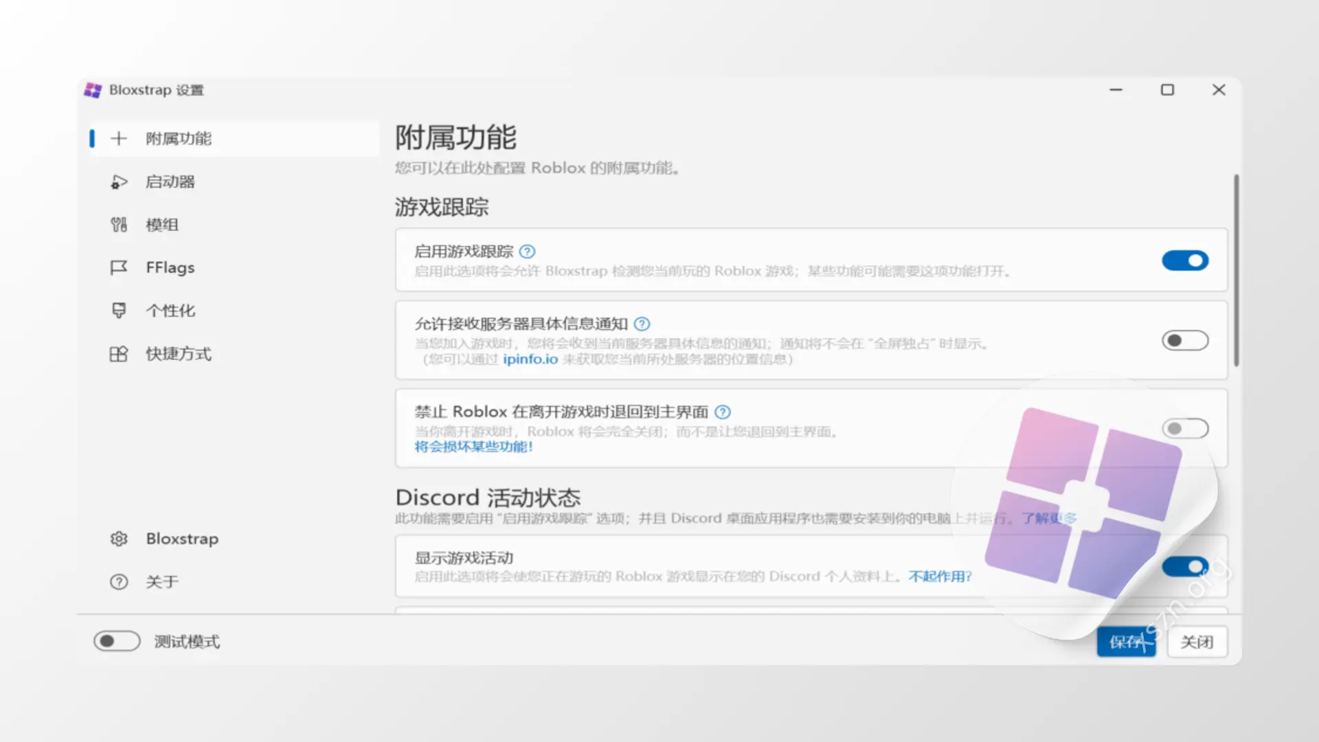Viewport: 1319px width, 742px height.
Task: Turn off the 启用游戏跟踪 switch
Action: (1185, 260)
